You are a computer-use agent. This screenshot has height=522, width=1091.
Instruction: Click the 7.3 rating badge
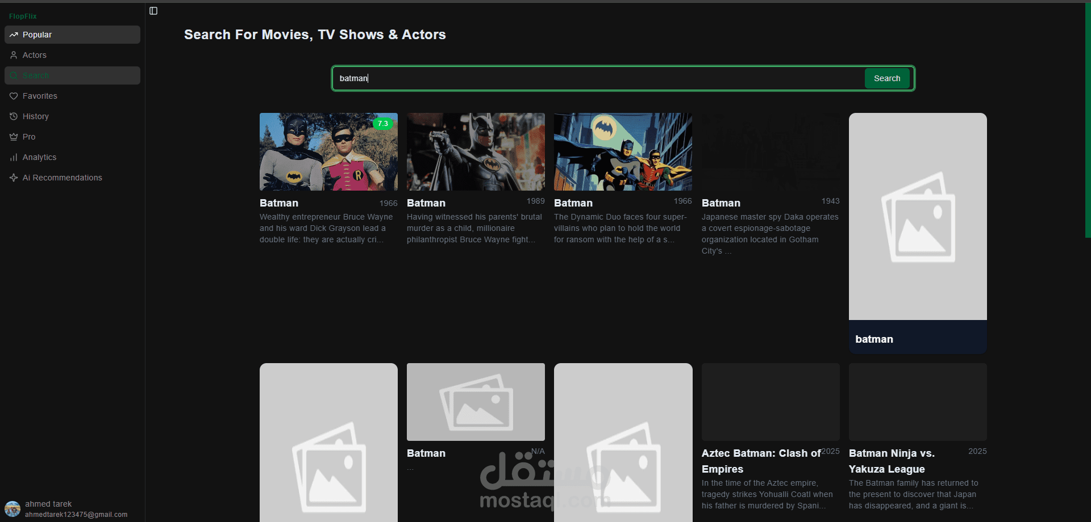click(383, 124)
